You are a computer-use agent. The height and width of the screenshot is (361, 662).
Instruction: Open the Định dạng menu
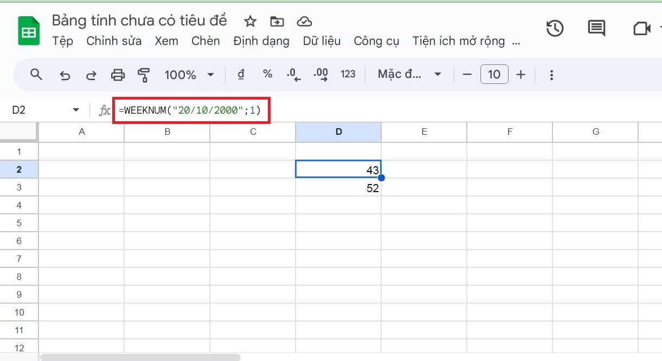pos(261,41)
